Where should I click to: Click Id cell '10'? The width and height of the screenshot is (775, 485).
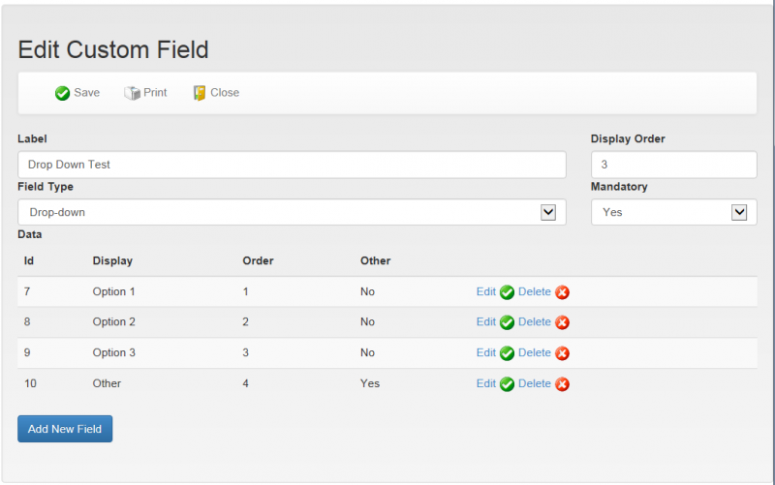30,383
